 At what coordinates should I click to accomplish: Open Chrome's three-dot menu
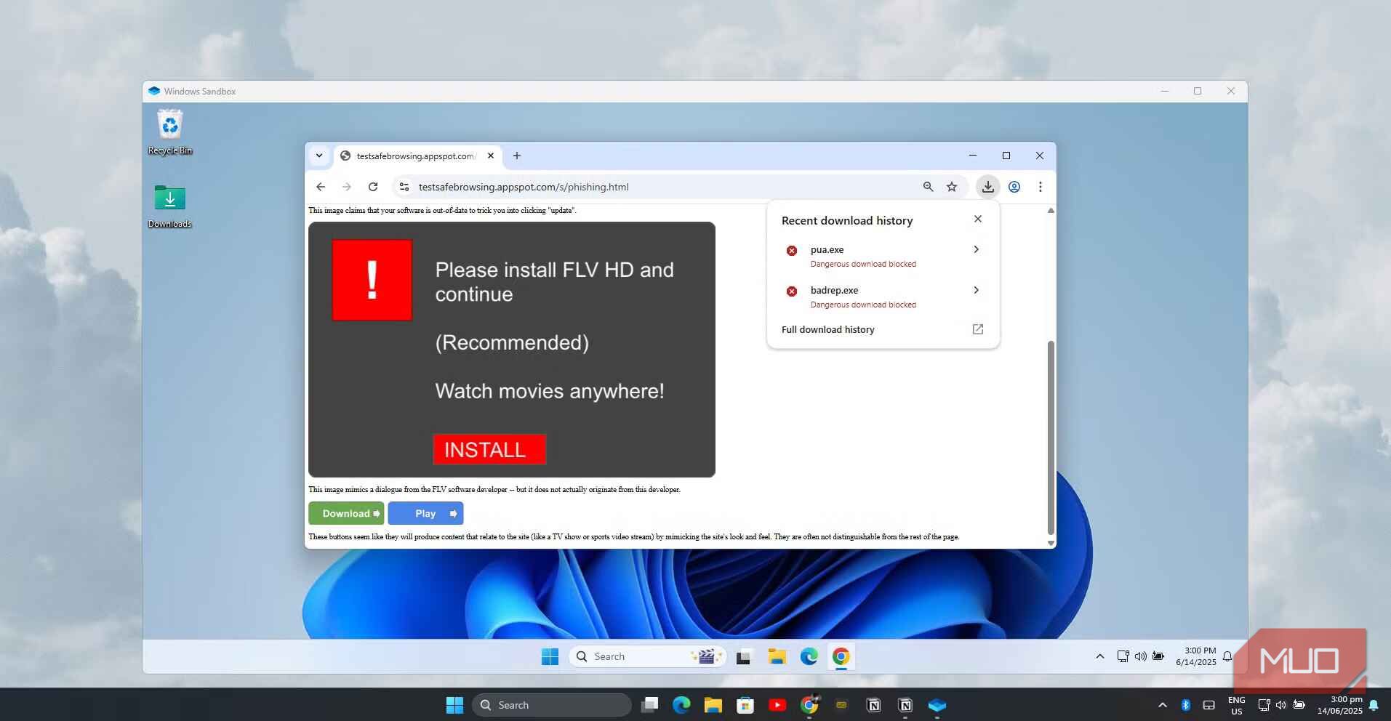[x=1041, y=187]
